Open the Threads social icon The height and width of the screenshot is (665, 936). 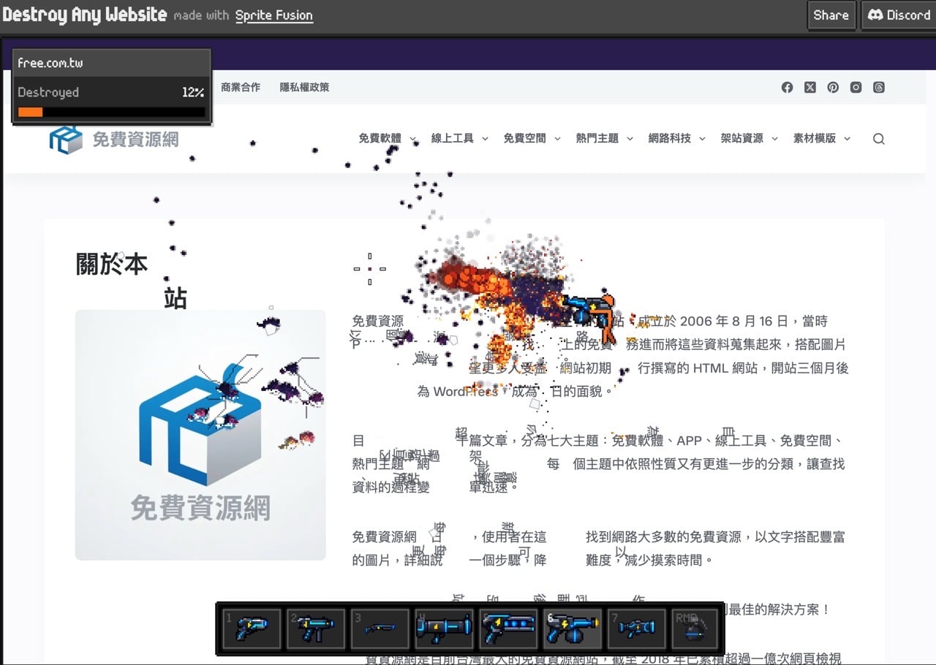pyautogui.click(x=879, y=87)
